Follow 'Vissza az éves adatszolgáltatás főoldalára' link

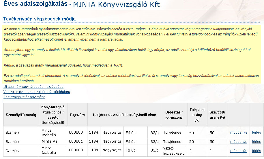click(x=37, y=92)
